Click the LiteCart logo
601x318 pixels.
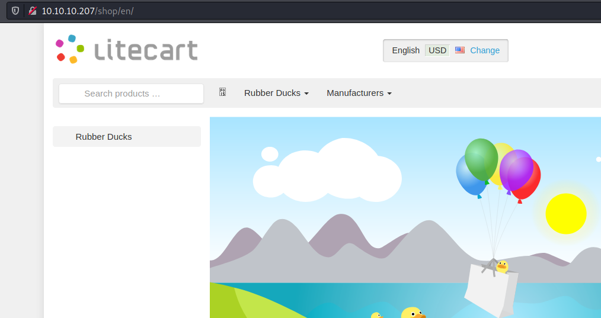126,49
